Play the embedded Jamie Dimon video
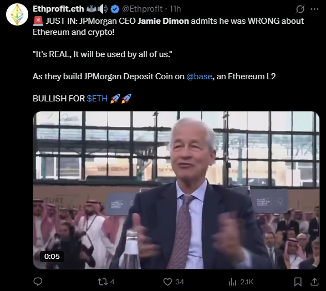 pos(176,190)
